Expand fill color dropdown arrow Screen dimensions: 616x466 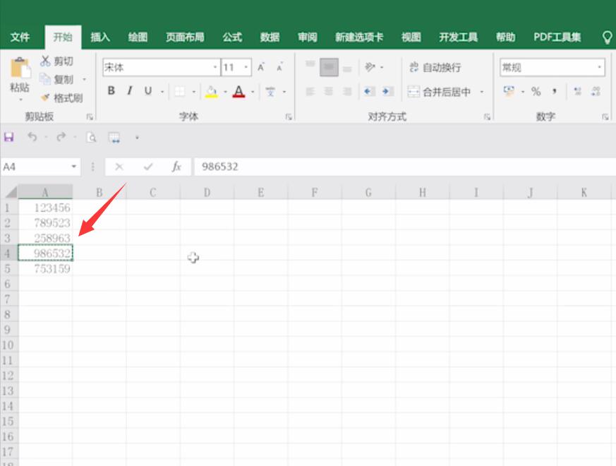click(225, 92)
